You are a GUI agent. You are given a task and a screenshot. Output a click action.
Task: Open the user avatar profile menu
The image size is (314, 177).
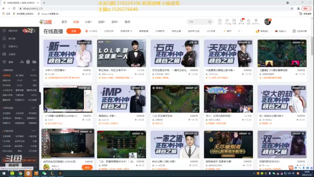tap(267, 22)
